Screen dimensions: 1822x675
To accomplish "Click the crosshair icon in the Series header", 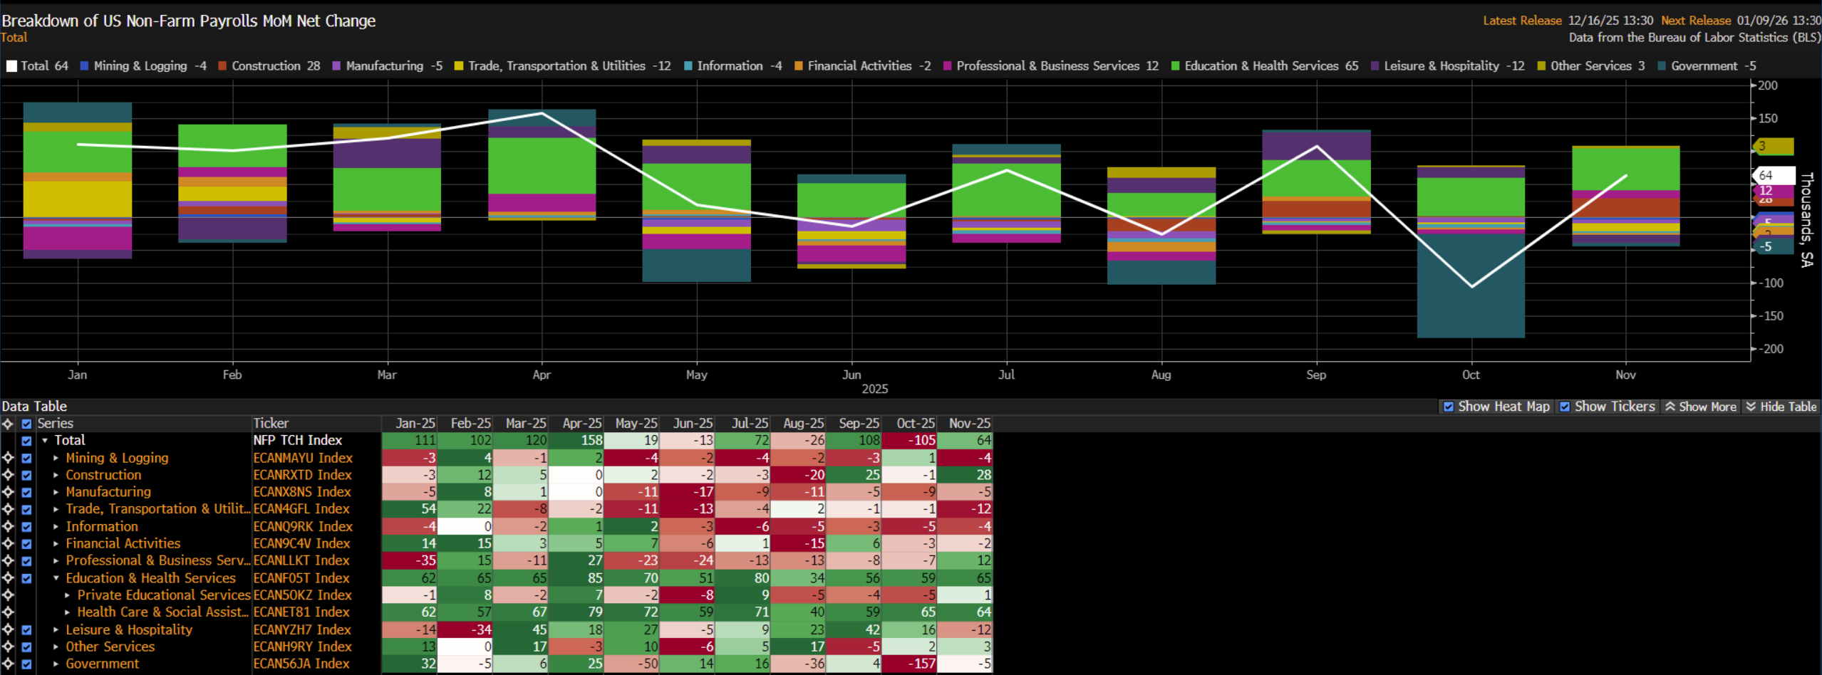I will click(x=8, y=424).
